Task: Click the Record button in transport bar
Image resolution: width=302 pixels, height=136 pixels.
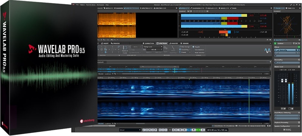Action: (203, 130)
